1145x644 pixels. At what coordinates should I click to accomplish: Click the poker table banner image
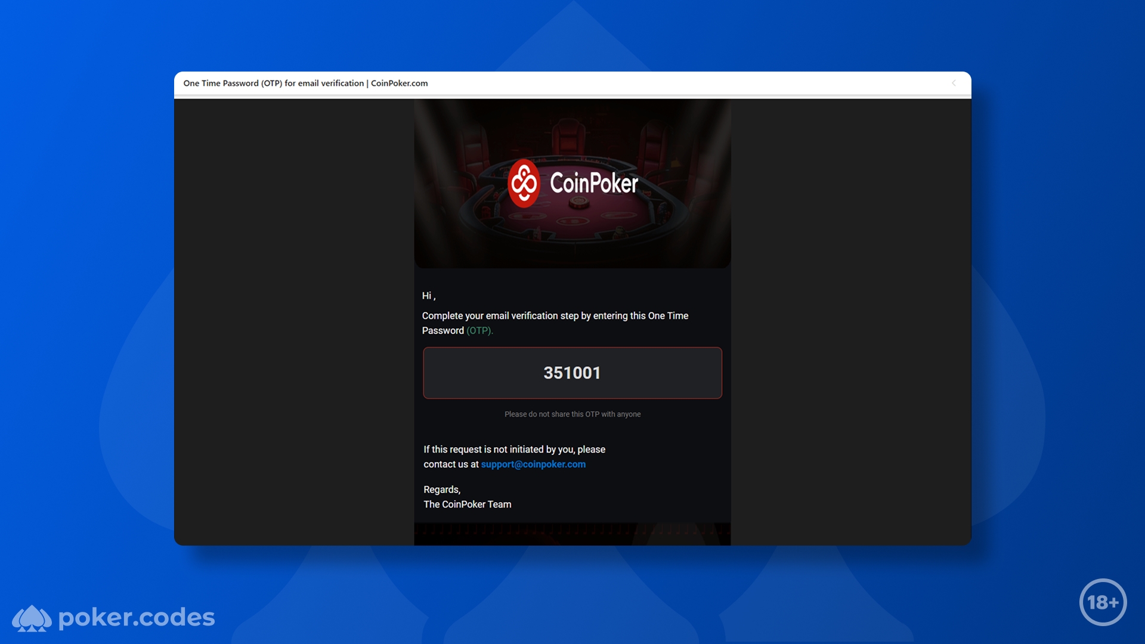tap(572, 183)
